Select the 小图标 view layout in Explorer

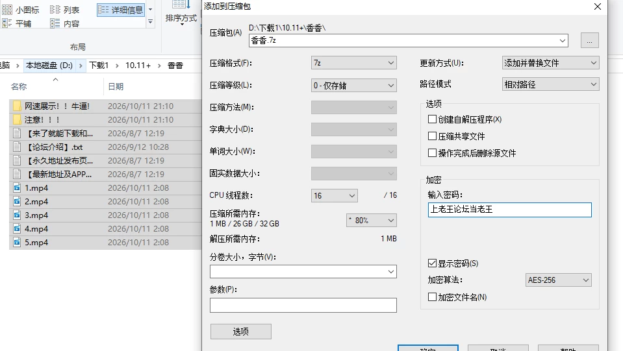click(x=21, y=10)
